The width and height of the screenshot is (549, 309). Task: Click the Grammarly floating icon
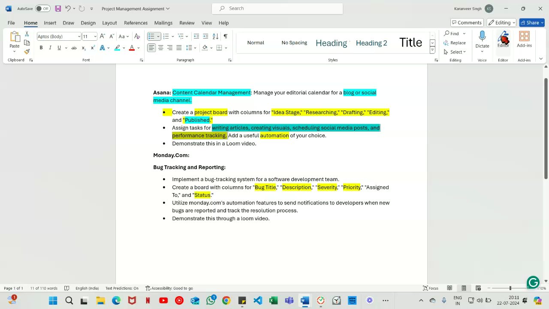[x=533, y=282]
